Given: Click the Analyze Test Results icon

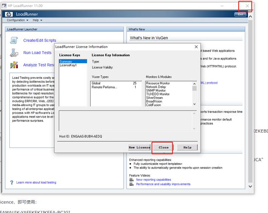Looking at the screenshot, I should tap(14, 65).
